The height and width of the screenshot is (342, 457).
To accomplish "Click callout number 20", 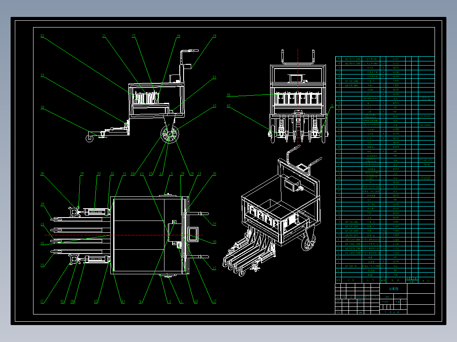I will coord(214,242).
